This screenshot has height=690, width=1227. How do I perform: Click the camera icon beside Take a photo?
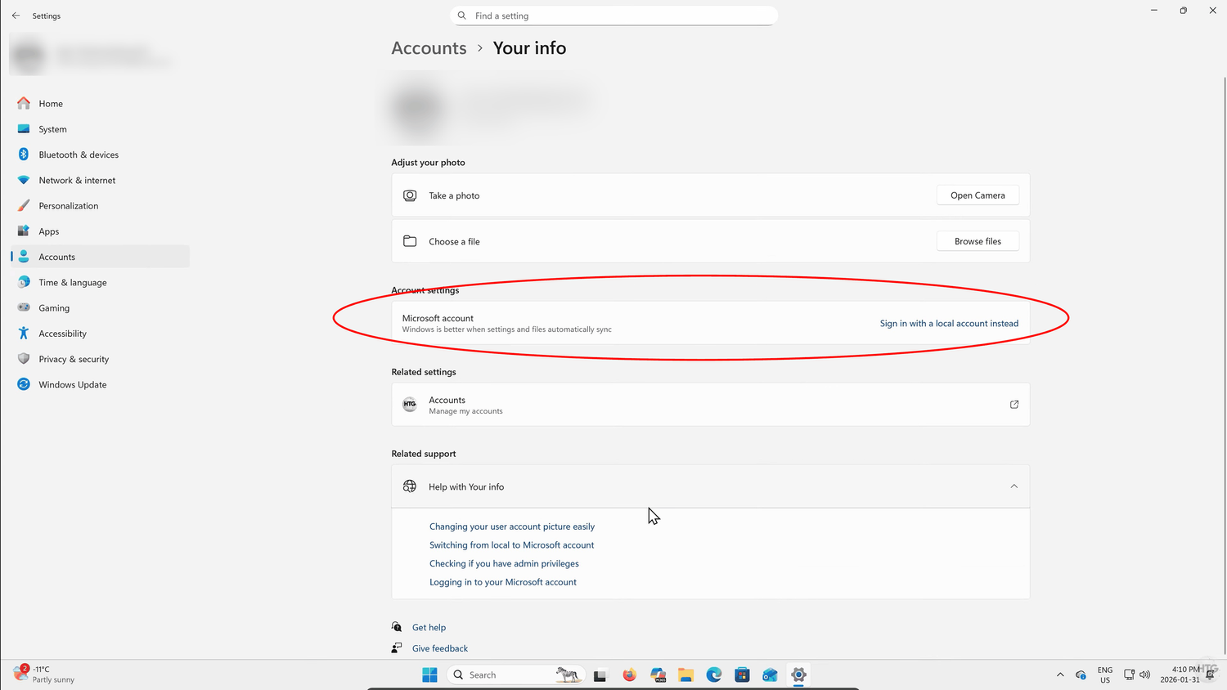[x=410, y=195]
